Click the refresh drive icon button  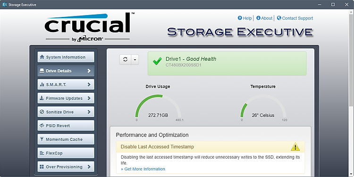pos(125,59)
